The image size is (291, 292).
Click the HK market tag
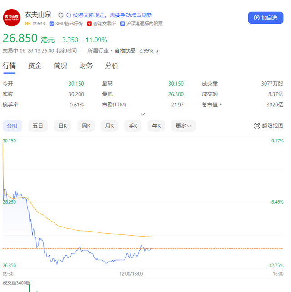[28, 24]
